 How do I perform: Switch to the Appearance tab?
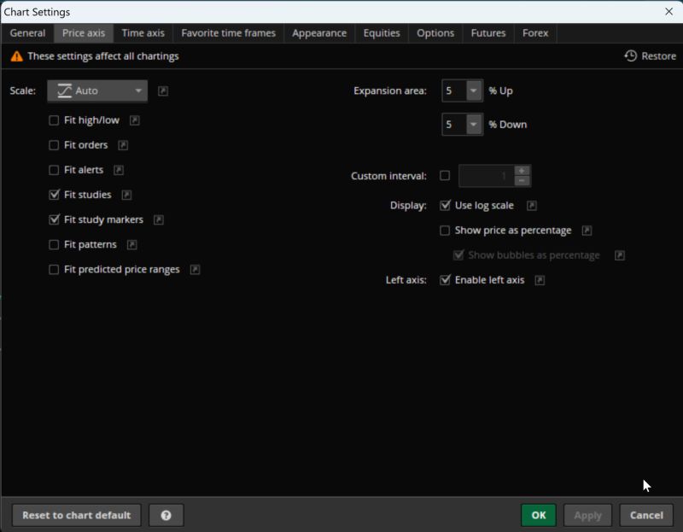point(319,33)
